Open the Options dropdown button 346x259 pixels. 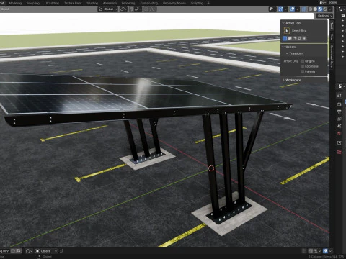click(324, 16)
